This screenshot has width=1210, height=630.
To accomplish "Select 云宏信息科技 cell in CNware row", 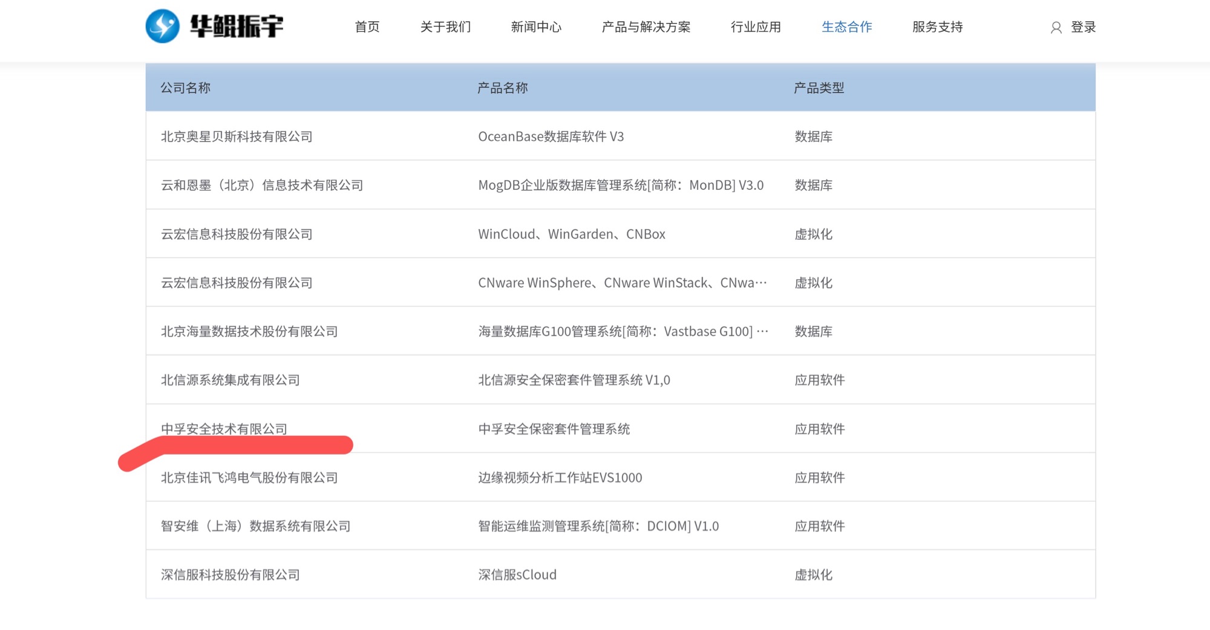I will [x=237, y=282].
